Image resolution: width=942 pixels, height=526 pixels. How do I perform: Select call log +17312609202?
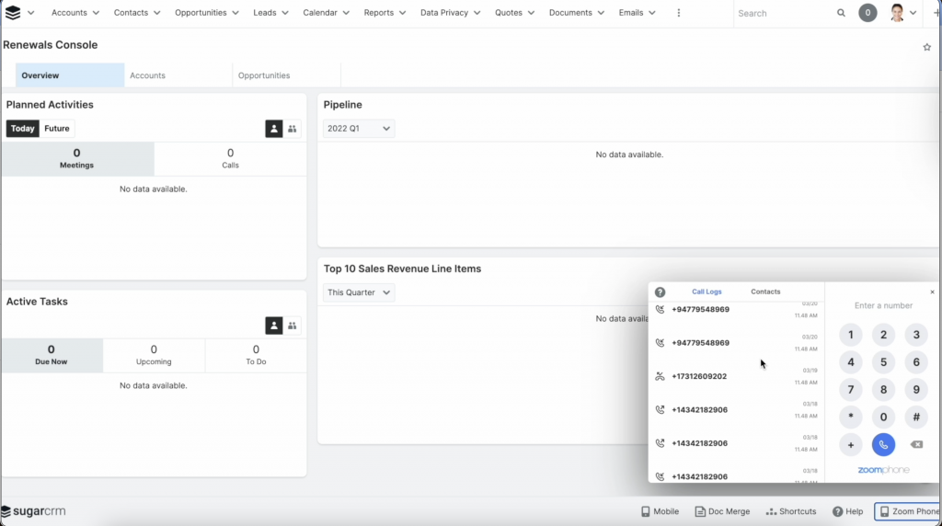(x=737, y=376)
